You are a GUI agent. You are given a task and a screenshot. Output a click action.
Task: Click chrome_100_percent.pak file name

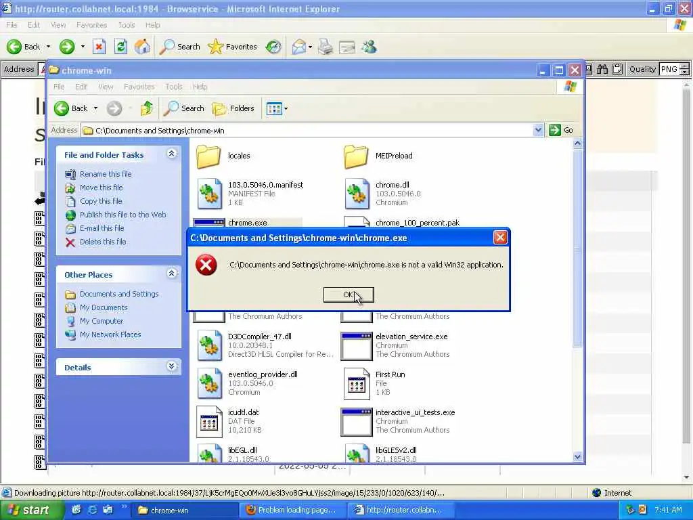pyautogui.click(x=417, y=223)
